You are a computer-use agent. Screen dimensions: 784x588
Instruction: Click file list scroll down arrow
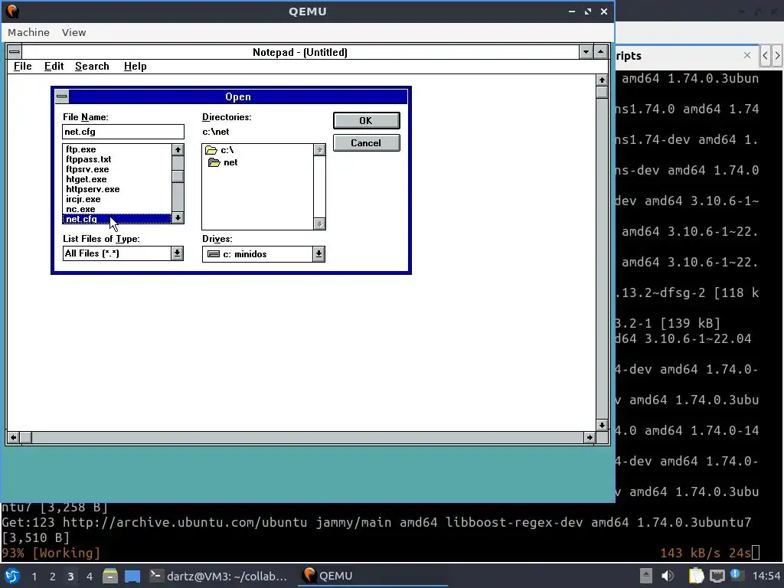coord(178,218)
